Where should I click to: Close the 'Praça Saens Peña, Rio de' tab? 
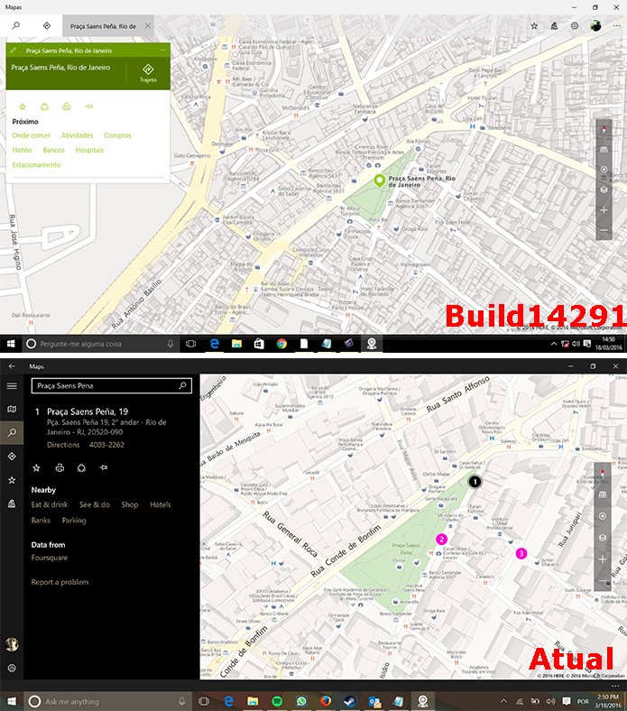[x=148, y=26]
